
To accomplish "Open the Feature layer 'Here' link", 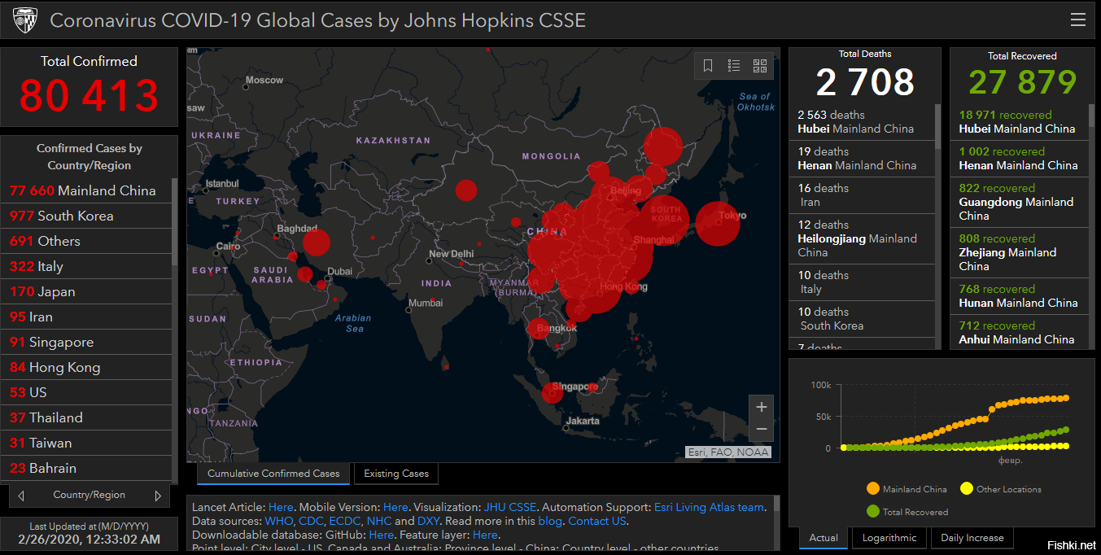I will [x=485, y=535].
